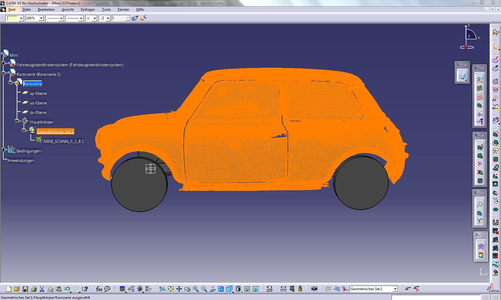
Task: Click the Zoom In magnifier icon
Action: (196, 289)
